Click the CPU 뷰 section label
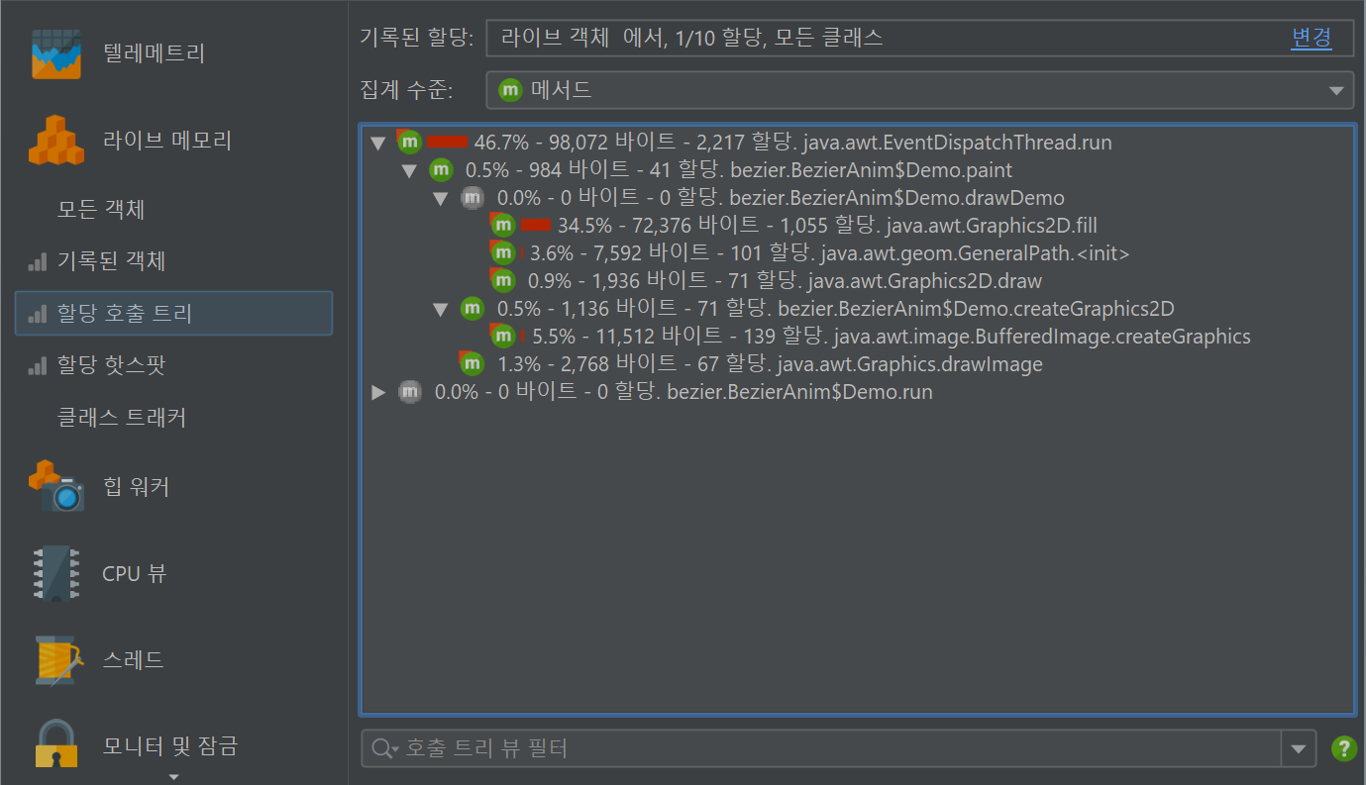The height and width of the screenshot is (785, 1366). pyautogui.click(x=134, y=573)
